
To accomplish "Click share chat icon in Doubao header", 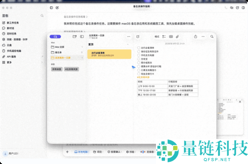I will 238,8.
